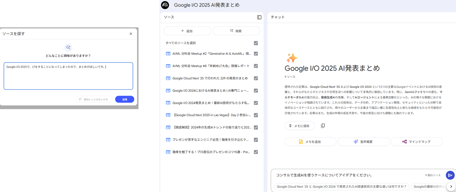The height and width of the screenshot is (192, 456).
Task: Click the どんなことに興味がありますか？ prompt text
Action: click(x=68, y=55)
